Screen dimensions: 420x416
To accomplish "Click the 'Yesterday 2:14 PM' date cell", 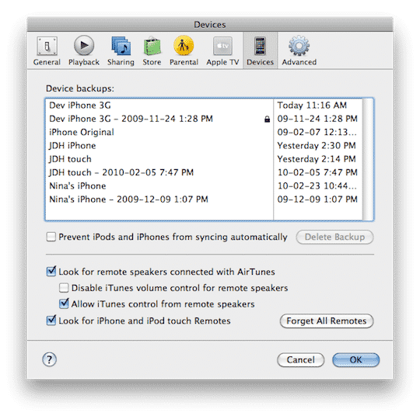I will point(317,159).
